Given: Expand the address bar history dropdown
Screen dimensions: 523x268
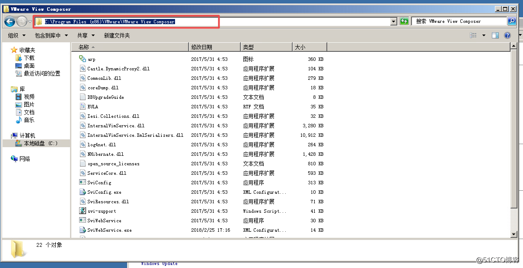Looking at the screenshot, I should (x=394, y=22).
